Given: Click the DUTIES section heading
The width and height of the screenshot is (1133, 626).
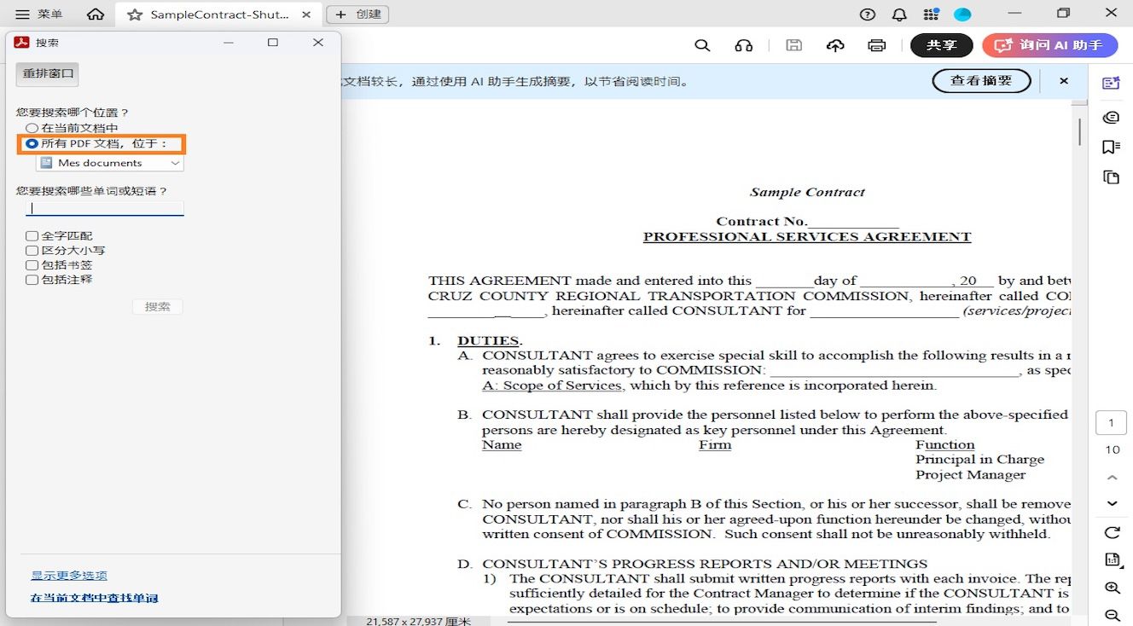Looking at the screenshot, I should point(489,340).
